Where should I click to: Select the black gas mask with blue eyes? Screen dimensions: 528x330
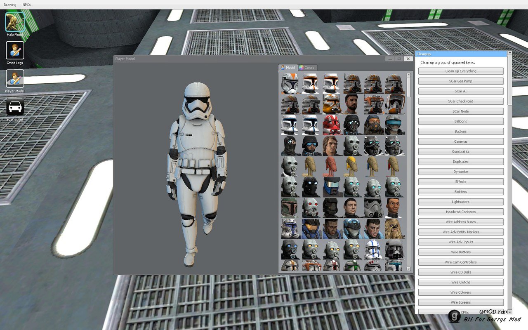(291, 249)
